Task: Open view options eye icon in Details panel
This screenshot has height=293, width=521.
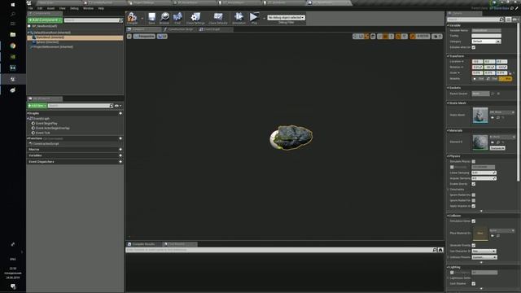Action: 514,20
